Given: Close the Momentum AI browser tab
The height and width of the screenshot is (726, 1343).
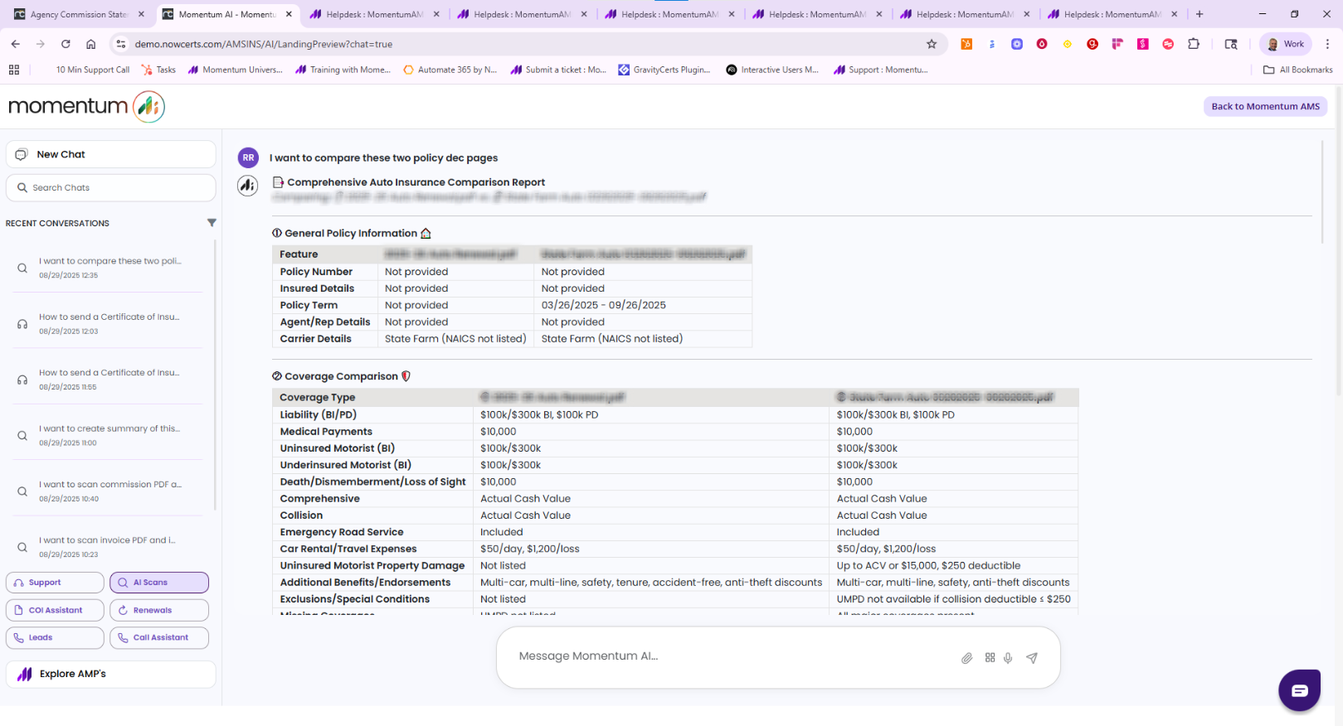Looking at the screenshot, I should [x=289, y=14].
